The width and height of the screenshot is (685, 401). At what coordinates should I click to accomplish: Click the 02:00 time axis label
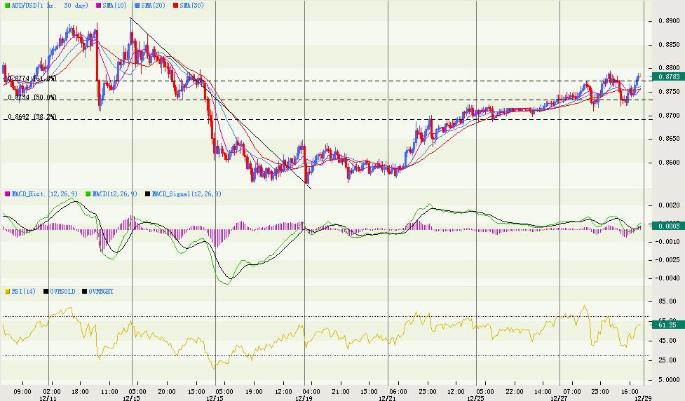tap(52, 391)
